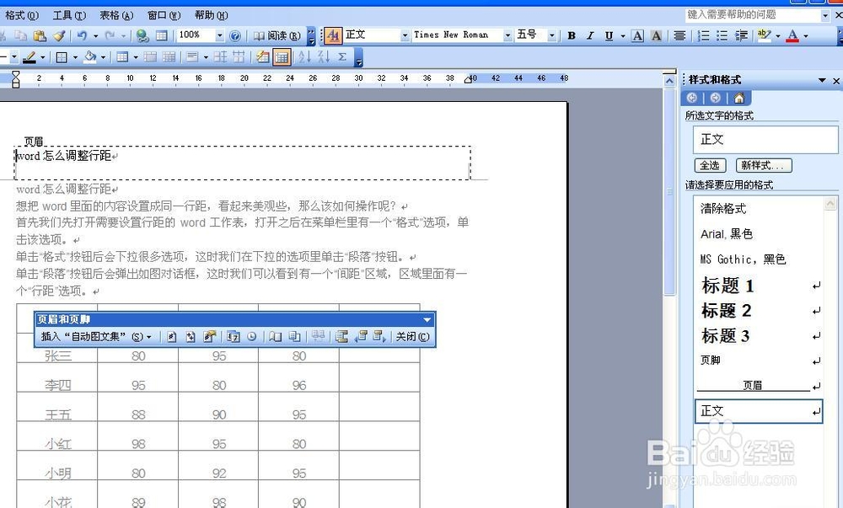Open the Insert Table tool
This screenshot has width=843, height=508.
pyautogui.click(x=121, y=59)
